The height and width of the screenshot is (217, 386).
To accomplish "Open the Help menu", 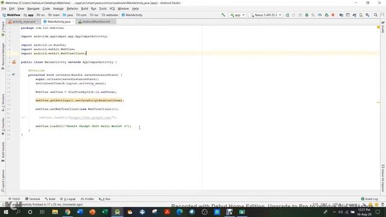I will coord(135,8).
